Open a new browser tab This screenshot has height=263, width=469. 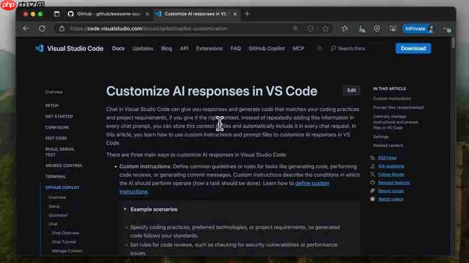(247, 14)
